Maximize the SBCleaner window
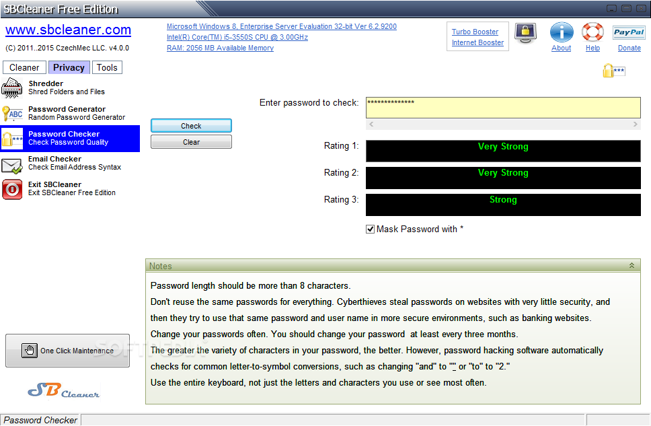Viewport: 651px width, 426px height. click(627, 8)
